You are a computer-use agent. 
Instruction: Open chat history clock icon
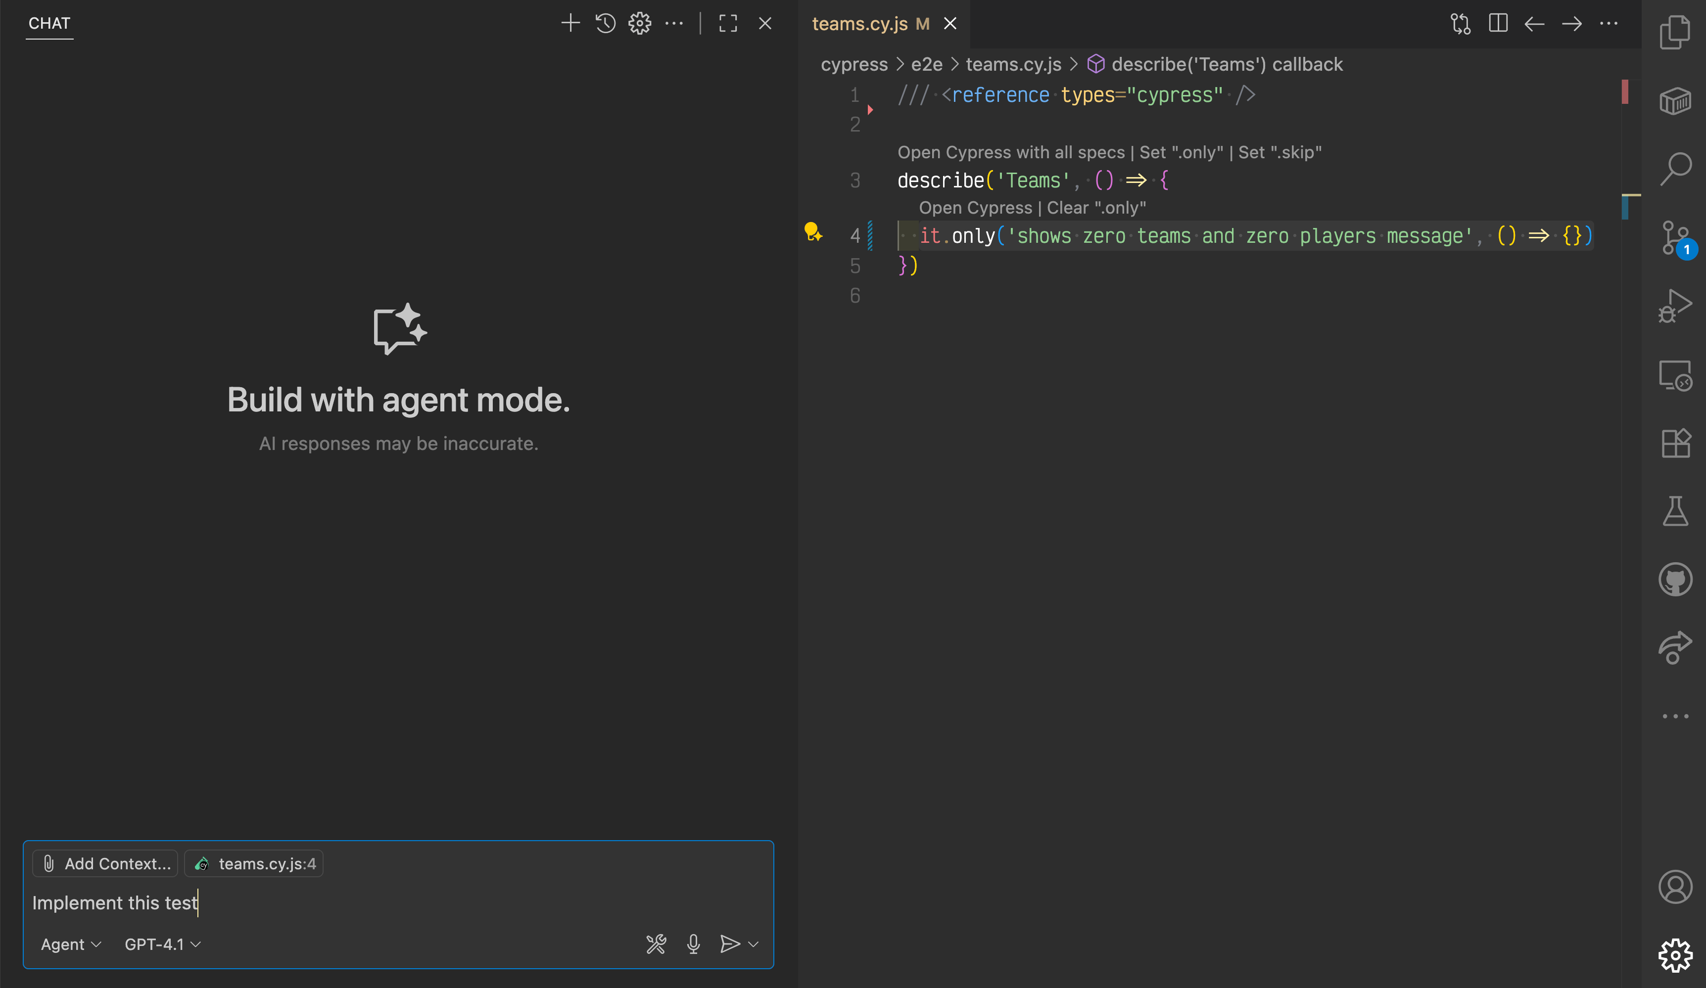[605, 23]
